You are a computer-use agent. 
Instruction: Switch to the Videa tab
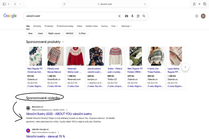pos(79,26)
